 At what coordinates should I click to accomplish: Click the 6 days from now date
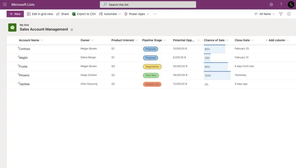pyautogui.click(x=244, y=66)
